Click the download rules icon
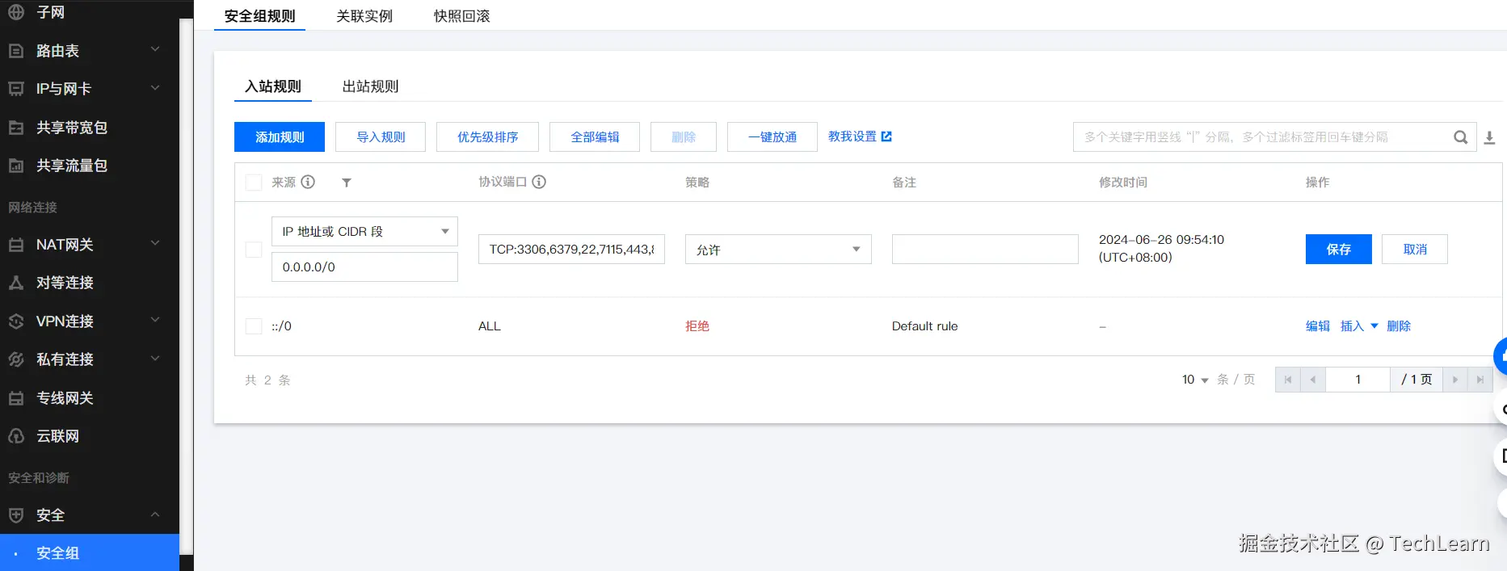The image size is (1507, 571). pos(1489,138)
